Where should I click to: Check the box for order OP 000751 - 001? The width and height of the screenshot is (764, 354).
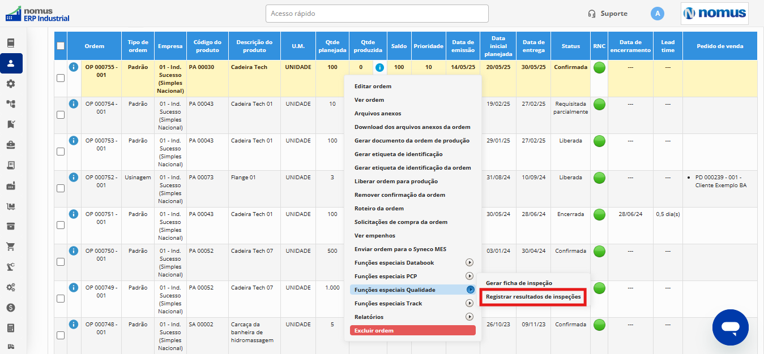pos(61,225)
